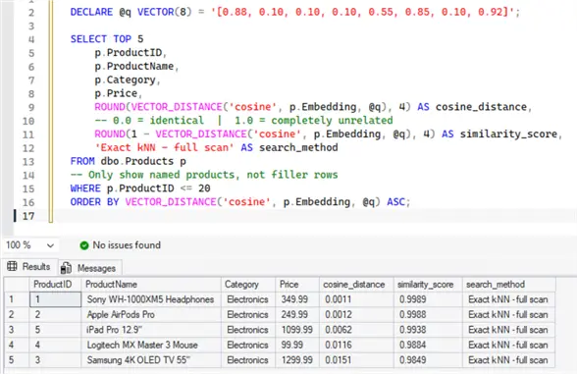Select the ProductName column header

click(151, 285)
